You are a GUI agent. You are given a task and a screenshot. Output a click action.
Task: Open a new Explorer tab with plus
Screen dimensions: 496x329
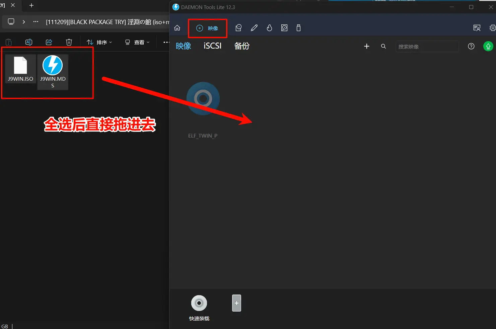(31, 5)
